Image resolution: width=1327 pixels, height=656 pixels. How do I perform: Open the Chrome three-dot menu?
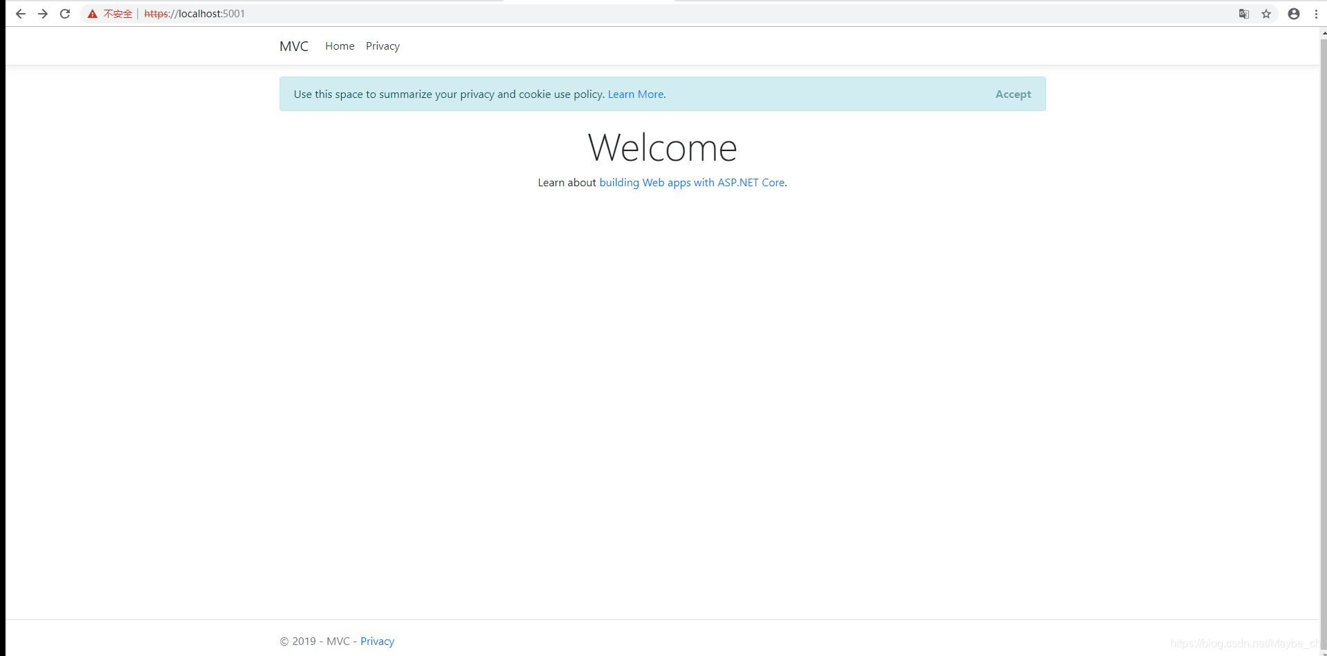pyautogui.click(x=1316, y=14)
